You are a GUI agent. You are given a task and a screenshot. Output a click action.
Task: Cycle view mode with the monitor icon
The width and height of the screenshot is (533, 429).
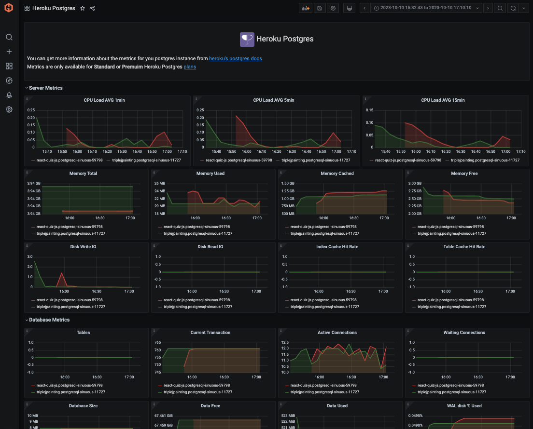[x=349, y=8]
